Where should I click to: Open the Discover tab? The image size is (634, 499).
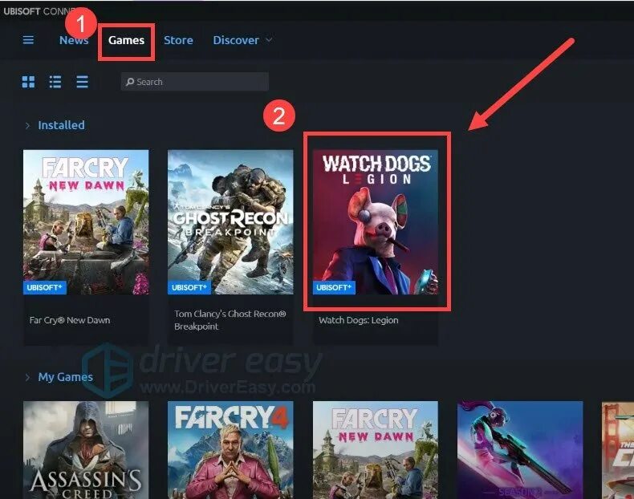point(236,40)
